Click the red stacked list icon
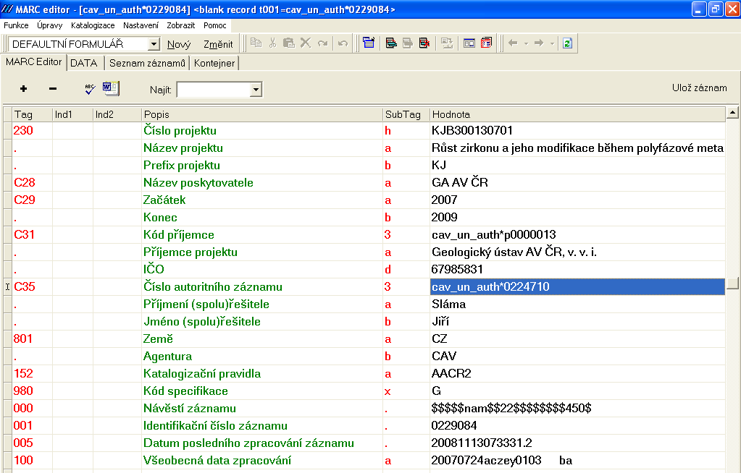The height and width of the screenshot is (473, 741). (x=486, y=43)
